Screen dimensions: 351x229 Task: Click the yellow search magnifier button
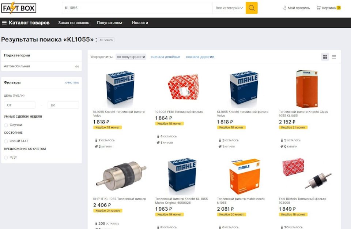(x=252, y=8)
